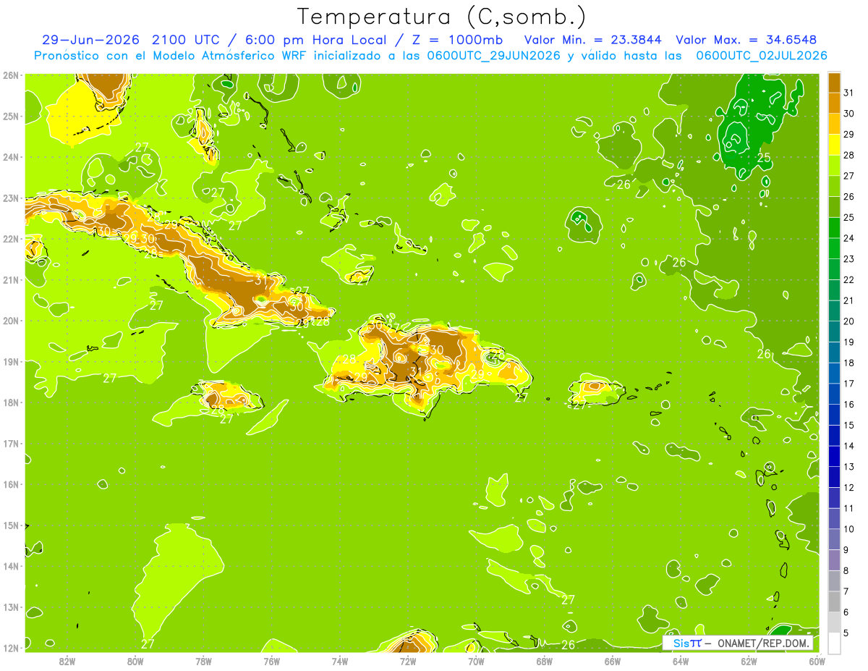Click the color scale label '5'
The width and height of the screenshot is (868, 671).
tap(846, 633)
